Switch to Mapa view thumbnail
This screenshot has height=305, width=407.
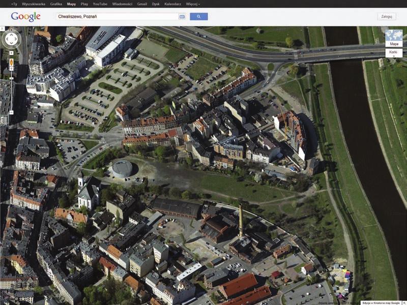394,38
